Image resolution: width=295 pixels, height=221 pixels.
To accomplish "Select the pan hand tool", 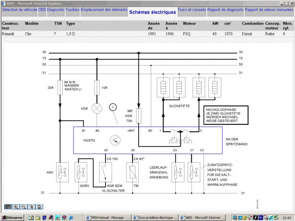I will (8, 207).
